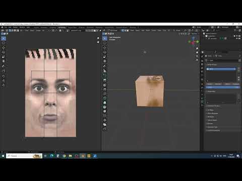
Task: Select the Pinch tool in UV editor toolbar
Action: (4, 85)
